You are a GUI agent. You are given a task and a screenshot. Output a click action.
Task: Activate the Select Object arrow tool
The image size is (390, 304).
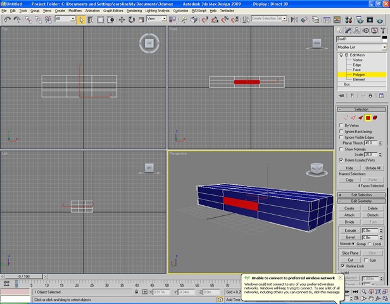(81, 20)
